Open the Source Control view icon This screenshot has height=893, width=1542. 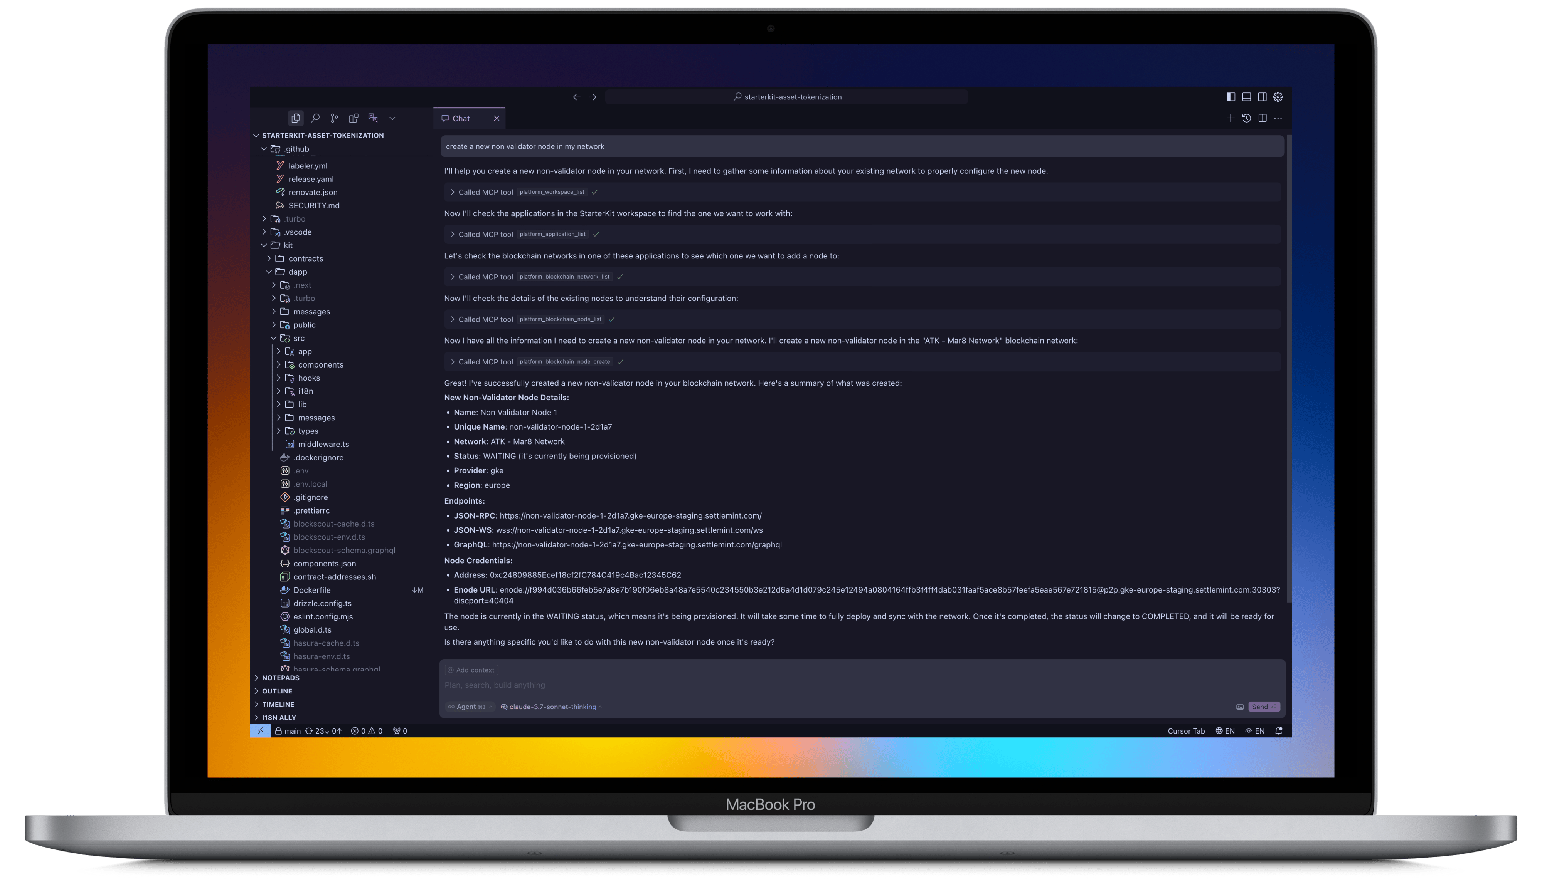pos(334,118)
